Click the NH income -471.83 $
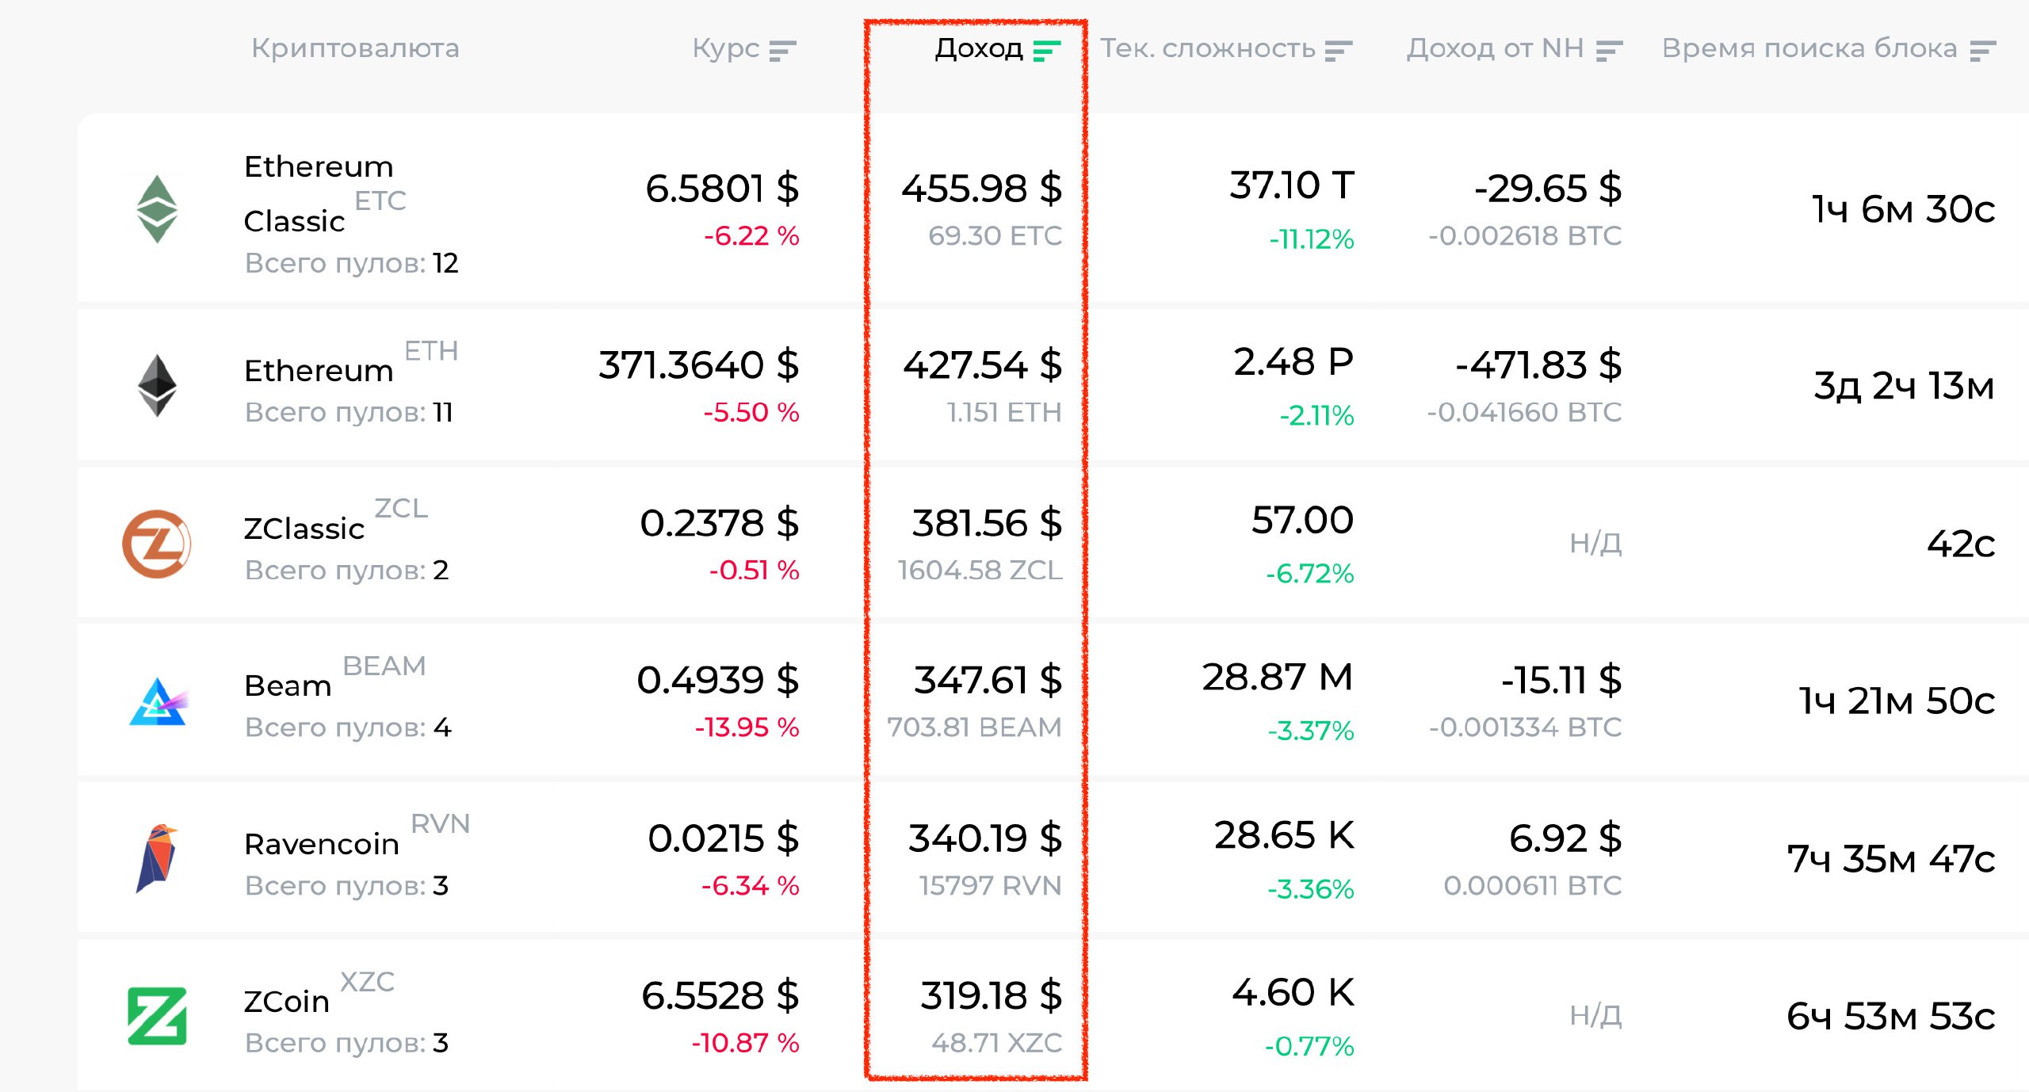The width and height of the screenshot is (2029, 1092). [x=1539, y=365]
